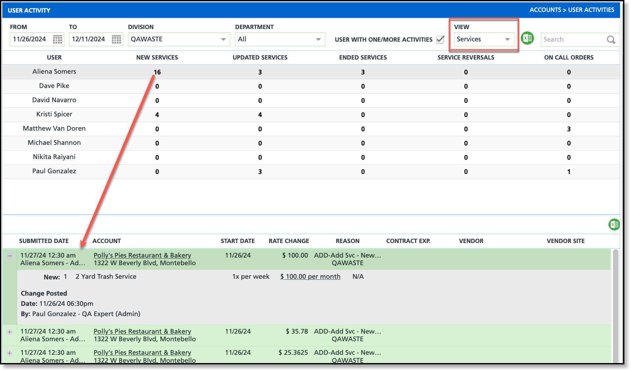The height and width of the screenshot is (371, 631).
Task: Select Aliena Somers user row
Action: (x=311, y=72)
